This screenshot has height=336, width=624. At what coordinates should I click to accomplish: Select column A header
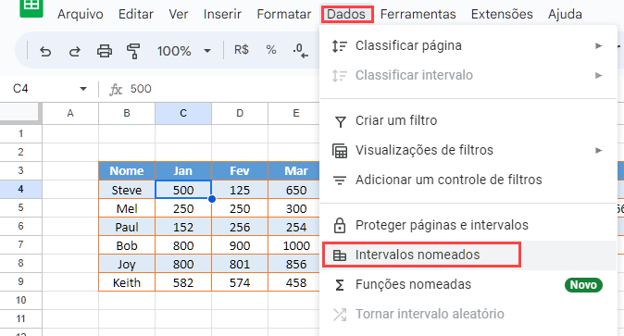coord(70,114)
